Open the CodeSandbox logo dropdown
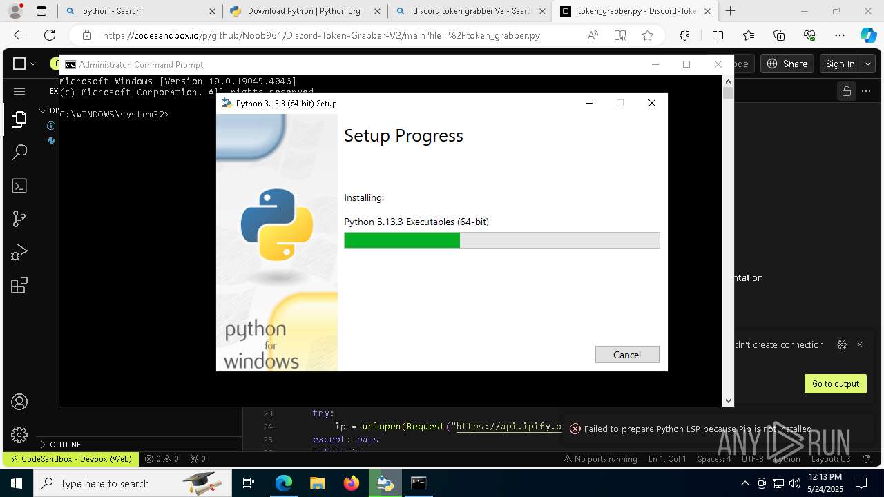884x497 pixels. [x=24, y=64]
